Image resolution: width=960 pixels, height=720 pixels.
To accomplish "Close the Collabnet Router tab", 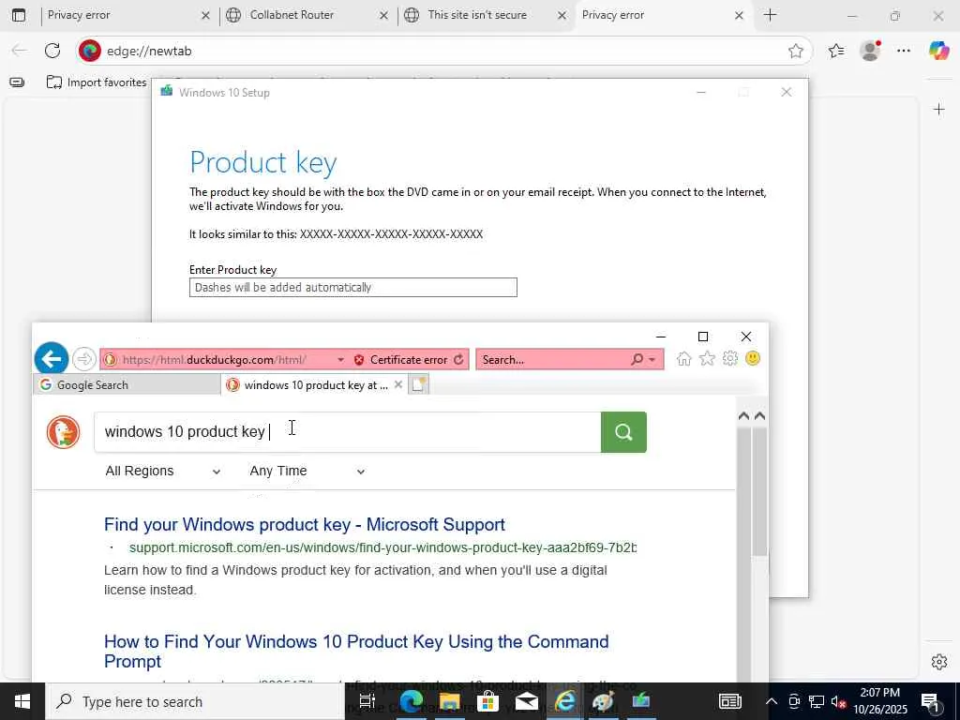I will coord(383,15).
